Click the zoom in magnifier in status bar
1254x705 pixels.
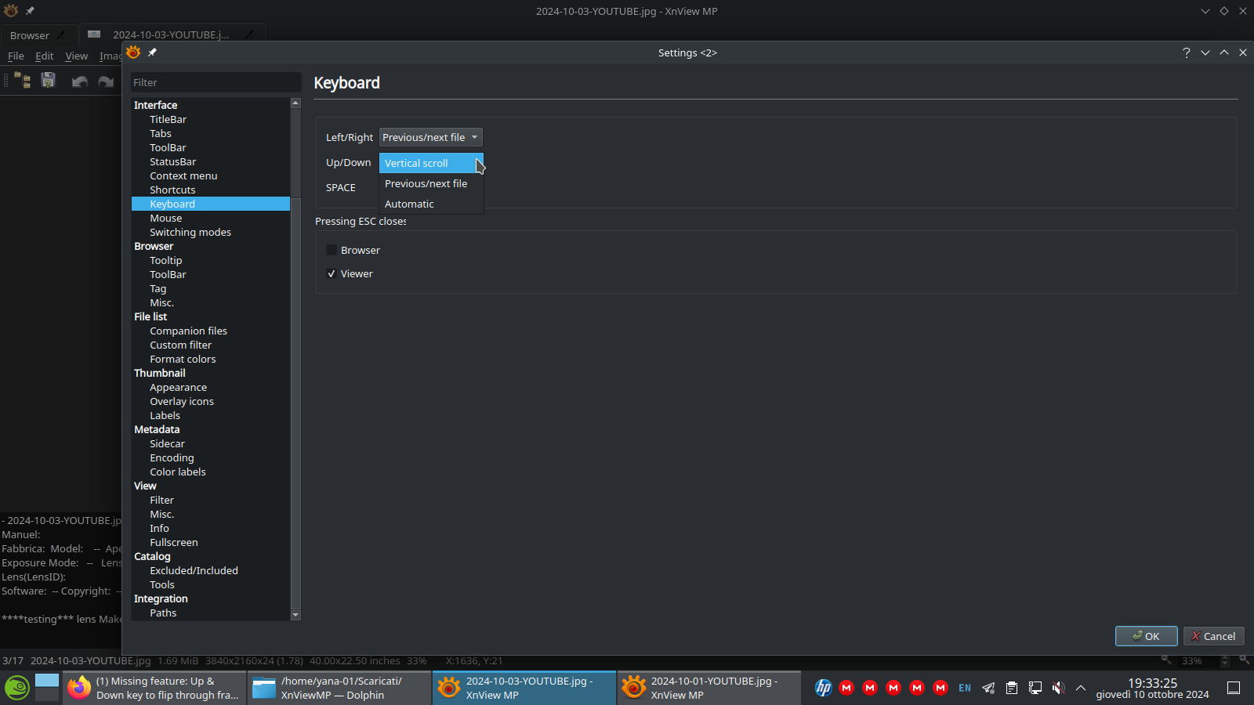click(1245, 660)
